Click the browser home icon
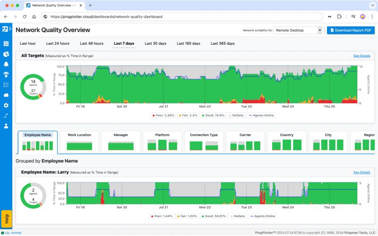 click(x=34, y=16)
